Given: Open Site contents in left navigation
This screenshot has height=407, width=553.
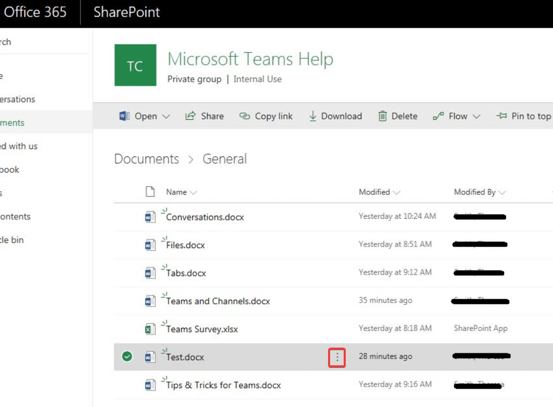Looking at the screenshot, I should point(15,216).
